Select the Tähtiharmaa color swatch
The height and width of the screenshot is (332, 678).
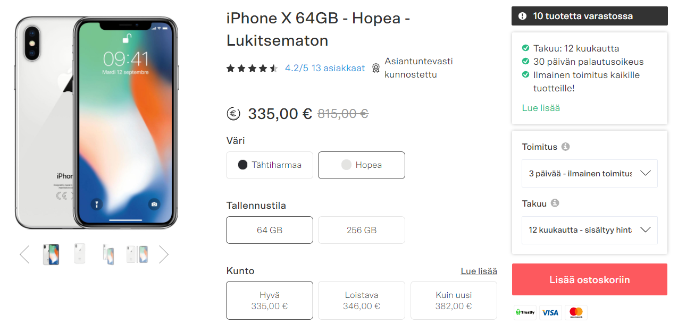(x=270, y=165)
